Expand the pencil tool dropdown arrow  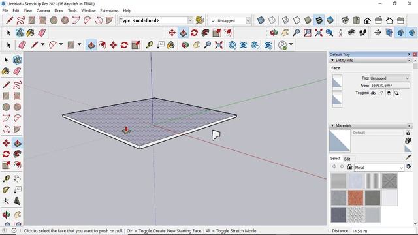point(42,44)
